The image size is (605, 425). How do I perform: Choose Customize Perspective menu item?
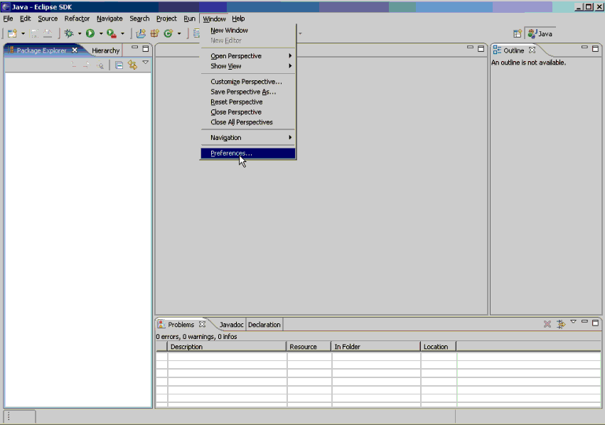click(247, 82)
